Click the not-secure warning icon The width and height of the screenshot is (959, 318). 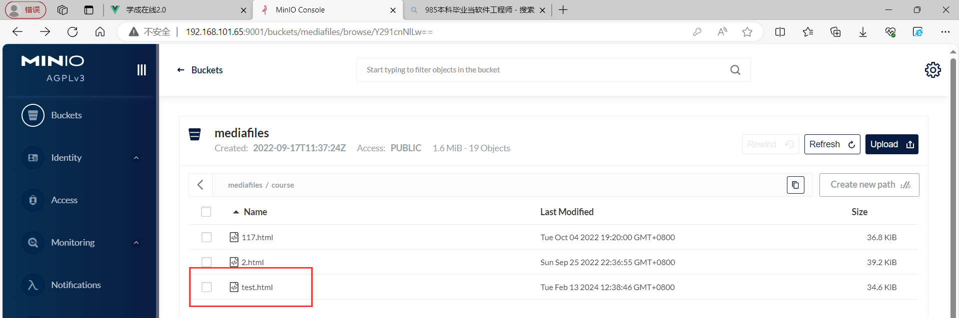pos(134,32)
